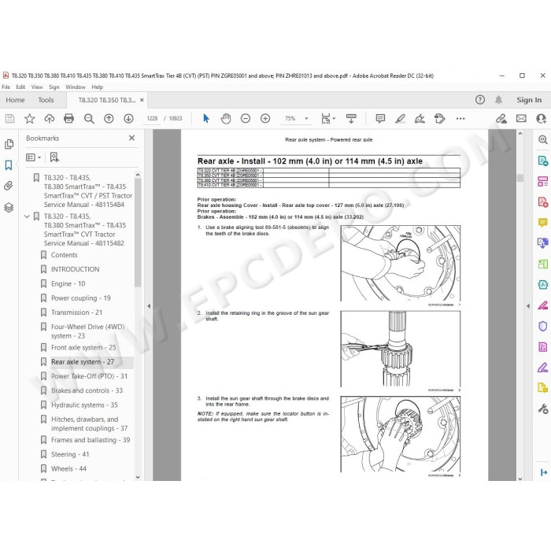This screenshot has height=551, width=551.
Task: Send file by email icon
Action: tap(521, 119)
